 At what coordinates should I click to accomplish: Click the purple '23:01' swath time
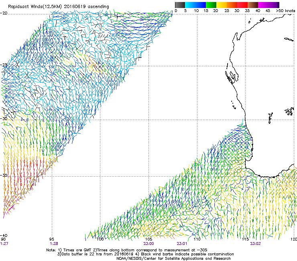pos(182,244)
